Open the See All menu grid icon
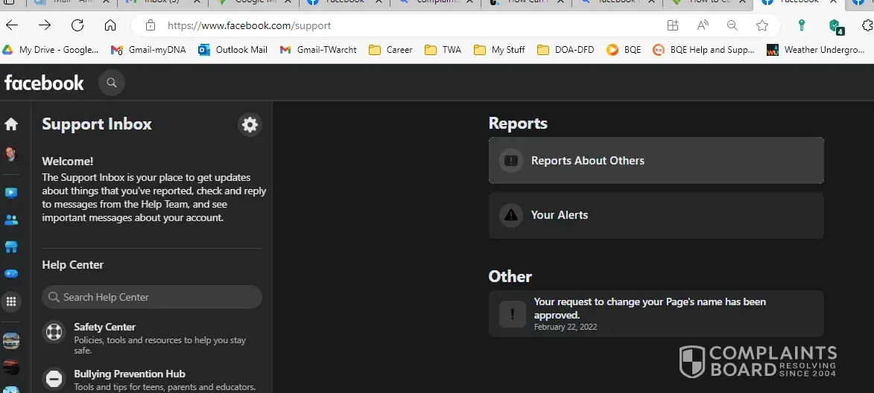This screenshot has height=393, width=874. (x=11, y=301)
